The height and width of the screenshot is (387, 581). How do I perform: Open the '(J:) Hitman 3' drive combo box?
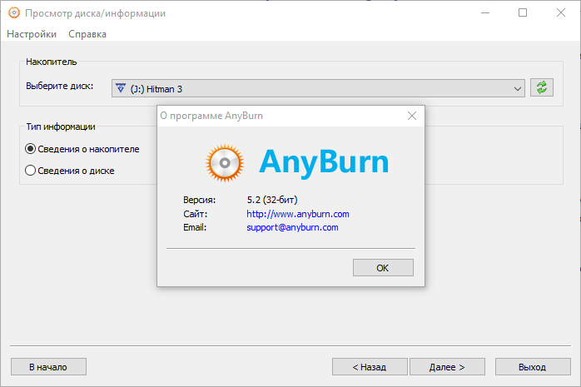(x=318, y=88)
